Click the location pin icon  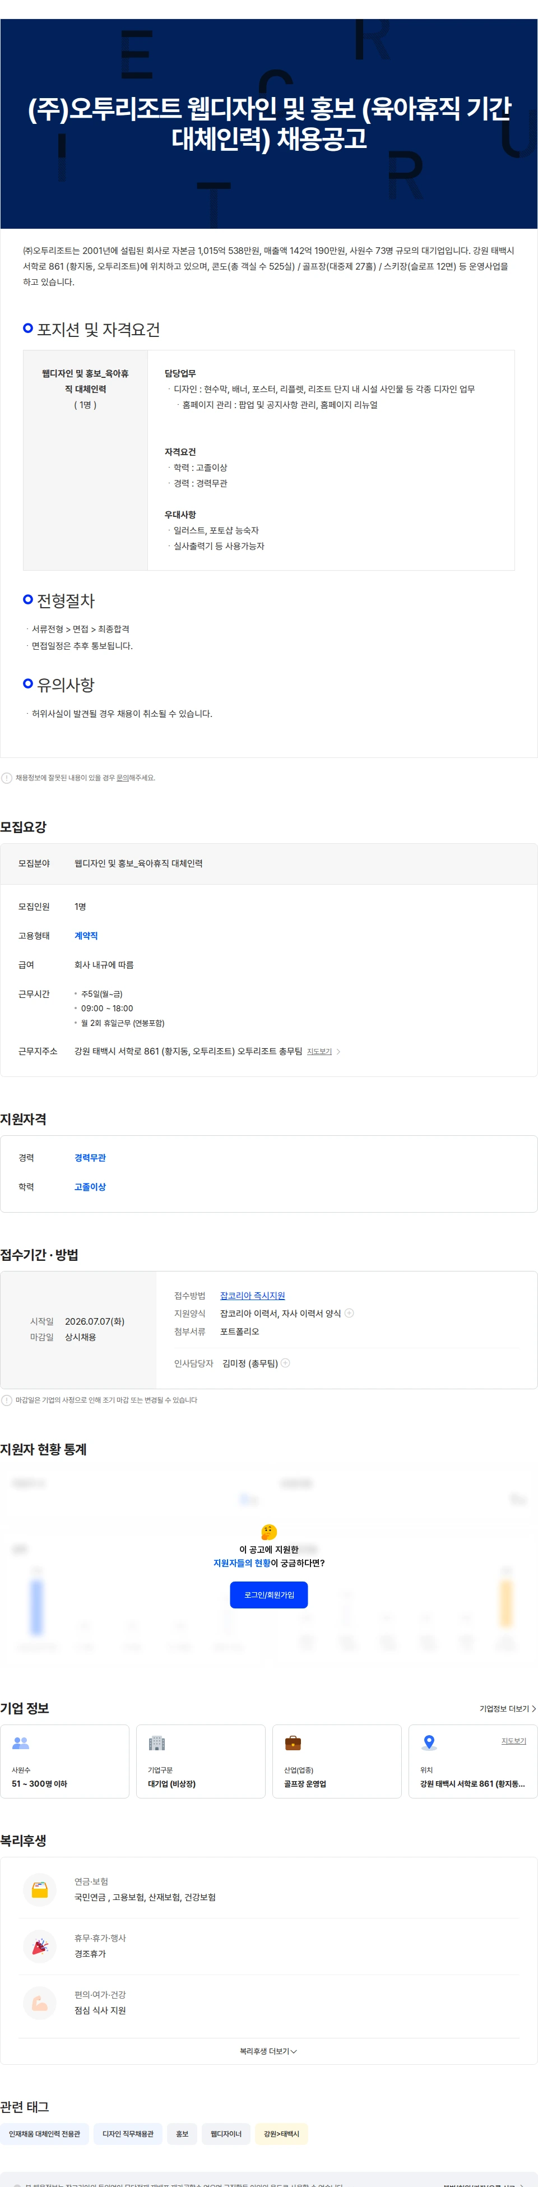(x=429, y=1743)
